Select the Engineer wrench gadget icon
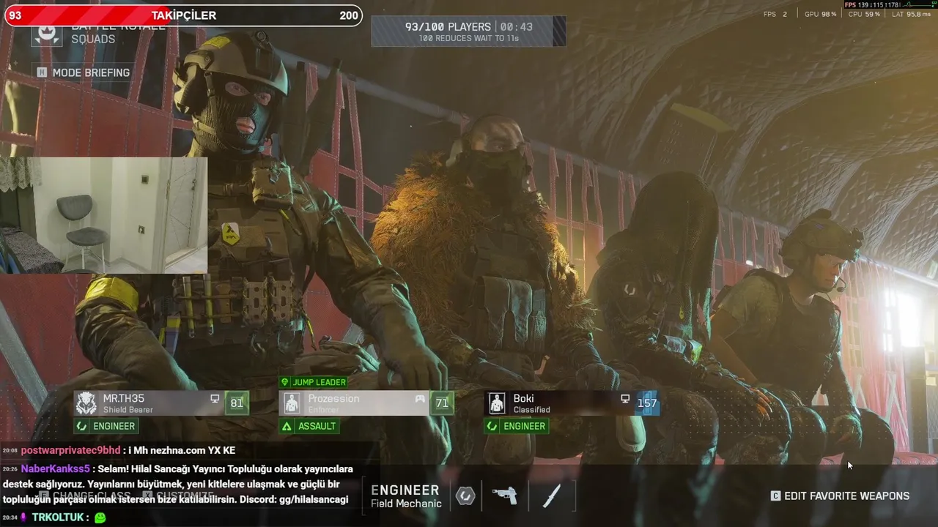The image size is (938, 527). click(465, 496)
